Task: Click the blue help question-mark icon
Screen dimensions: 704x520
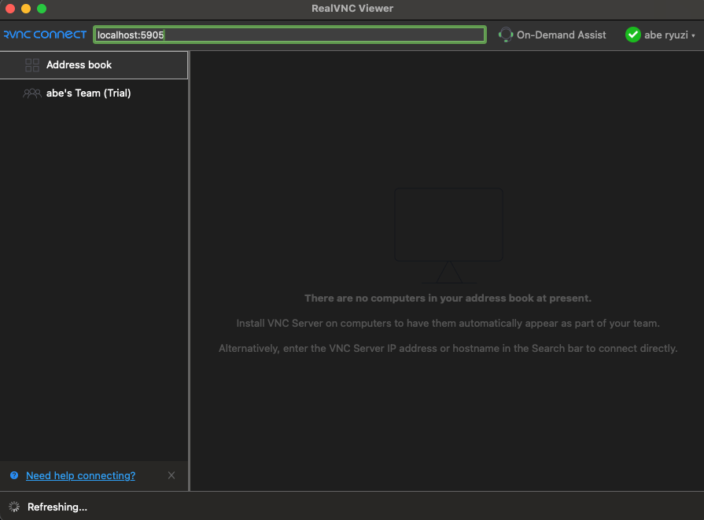Action: [14, 475]
